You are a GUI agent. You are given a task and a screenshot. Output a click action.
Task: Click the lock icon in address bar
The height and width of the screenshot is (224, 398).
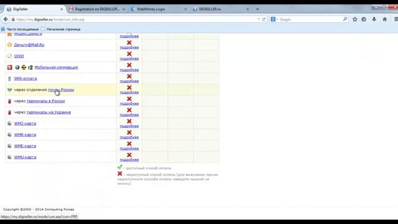[x=13, y=19]
